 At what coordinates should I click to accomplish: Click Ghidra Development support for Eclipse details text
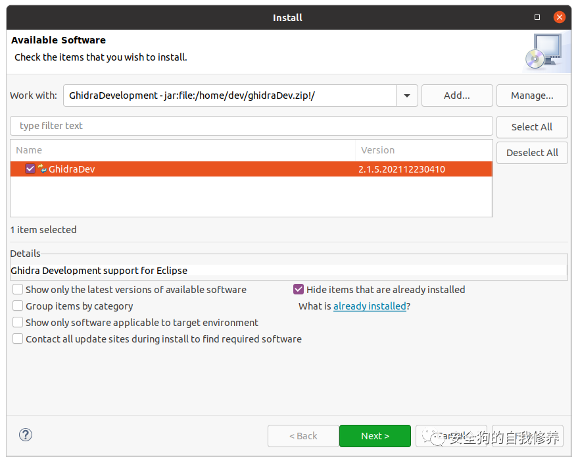pos(99,271)
